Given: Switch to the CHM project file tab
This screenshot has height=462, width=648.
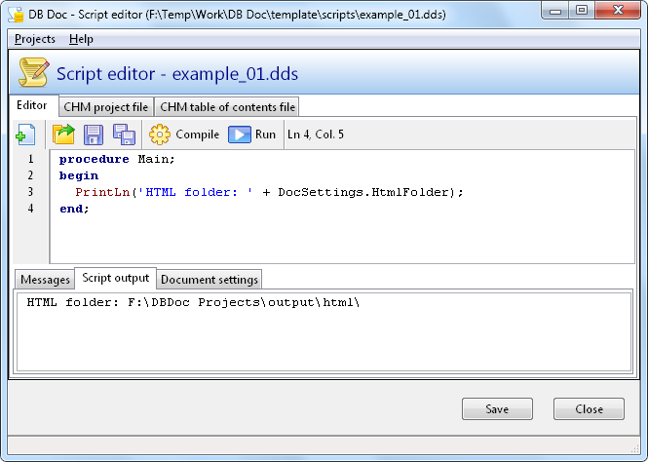Looking at the screenshot, I should pyautogui.click(x=106, y=107).
